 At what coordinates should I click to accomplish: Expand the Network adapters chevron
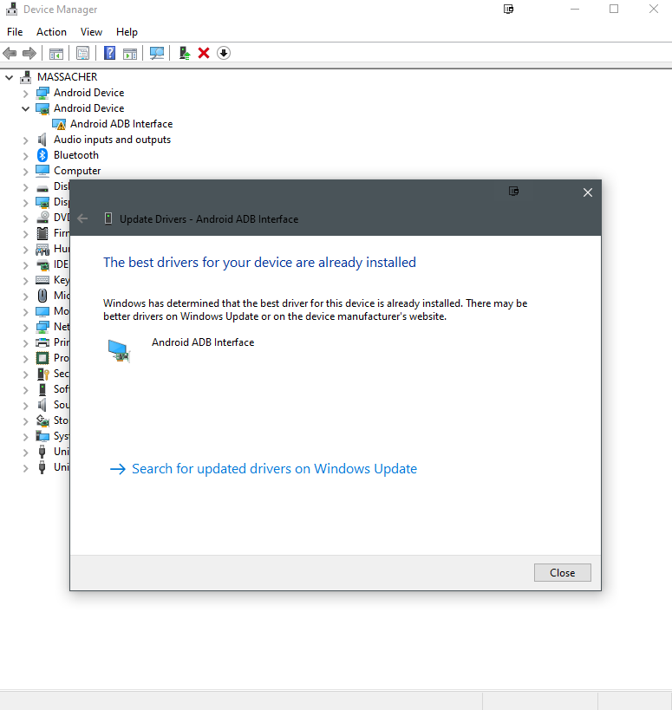[x=26, y=328]
